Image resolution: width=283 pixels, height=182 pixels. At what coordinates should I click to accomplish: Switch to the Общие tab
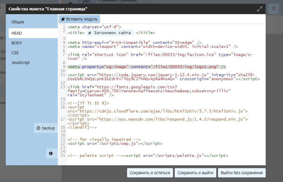click(18, 22)
